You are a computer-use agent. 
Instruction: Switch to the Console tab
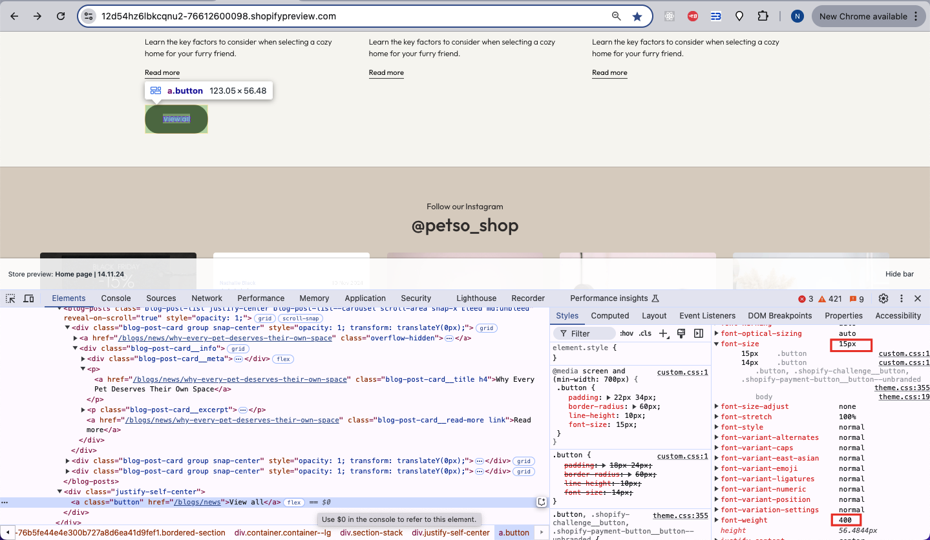[116, 298]
